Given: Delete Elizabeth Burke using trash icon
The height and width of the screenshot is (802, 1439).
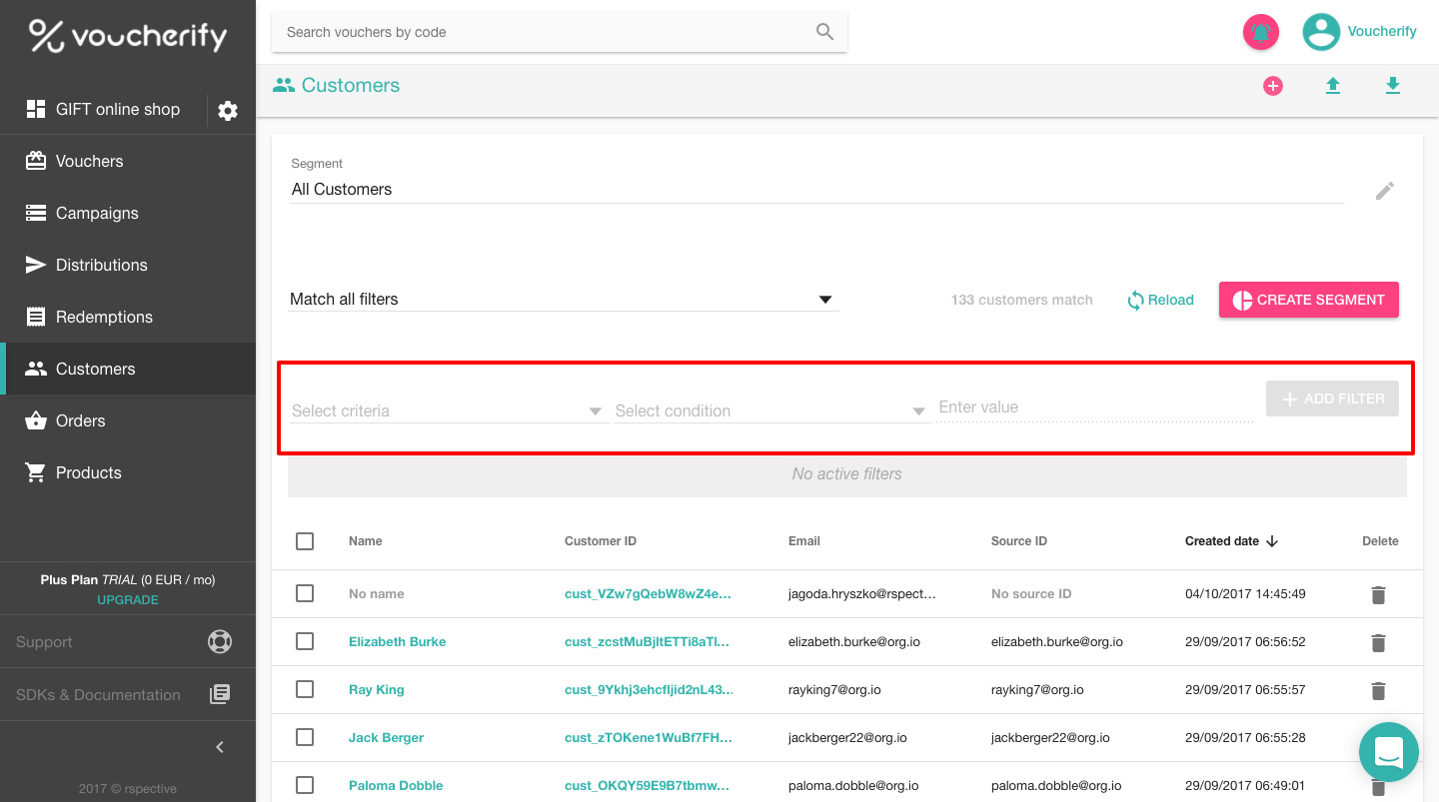Looking at the screenshot, I should tap(1378, 643).
